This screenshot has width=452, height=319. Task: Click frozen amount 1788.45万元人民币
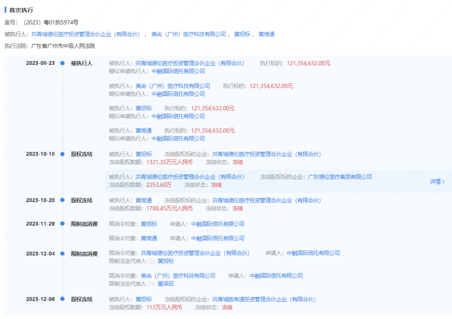click(x=169, y=209)
